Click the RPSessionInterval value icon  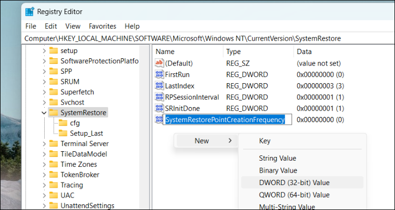coord(160,97)
